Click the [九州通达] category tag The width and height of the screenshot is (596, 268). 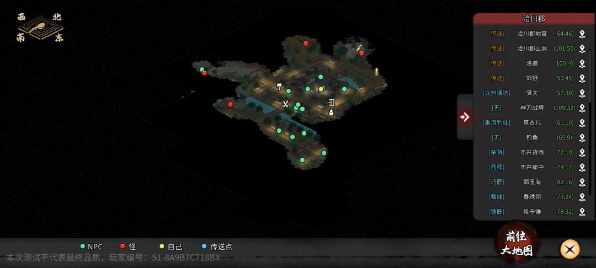pyautogui.click(x=497, y=93)
